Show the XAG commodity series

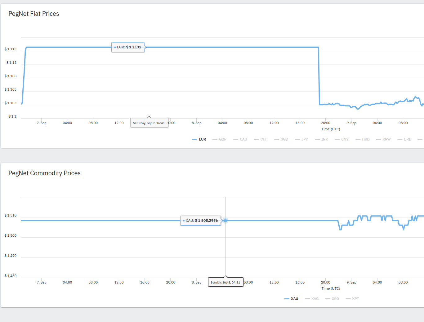click(312, 299)
